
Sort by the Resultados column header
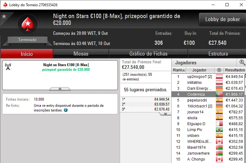pyautogui.click(x=235, y=70)
